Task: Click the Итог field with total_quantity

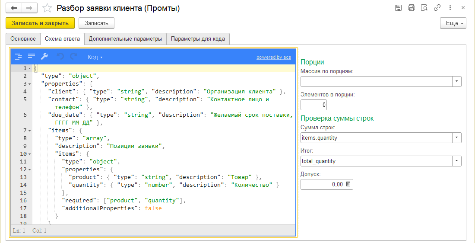Action: pyautogui.click(x=377, y=161)
